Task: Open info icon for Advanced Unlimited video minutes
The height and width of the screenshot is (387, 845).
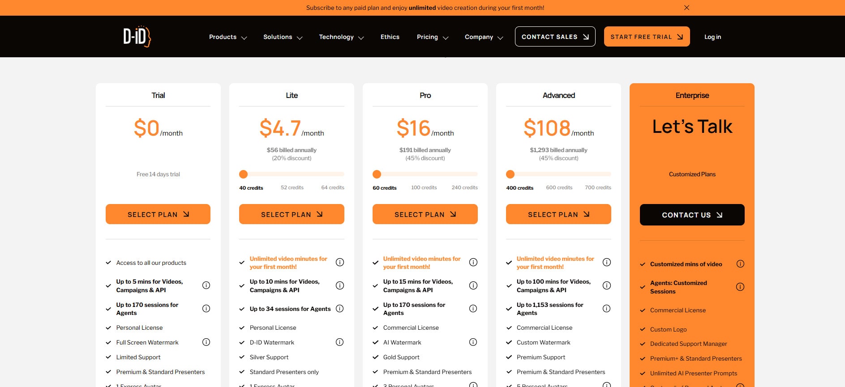Action: point(607,262)
